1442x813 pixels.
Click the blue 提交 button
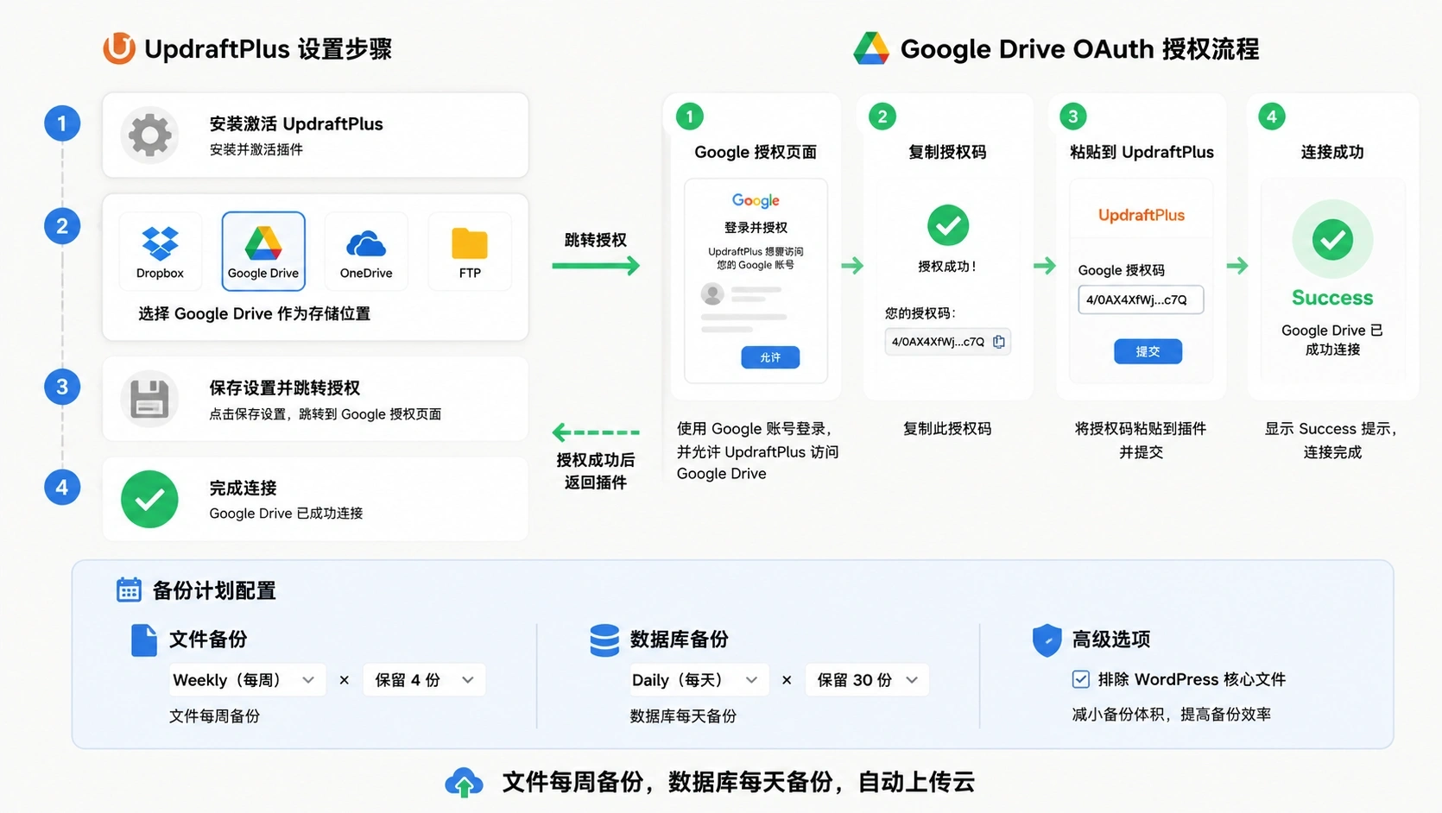tap(1148, 351)
